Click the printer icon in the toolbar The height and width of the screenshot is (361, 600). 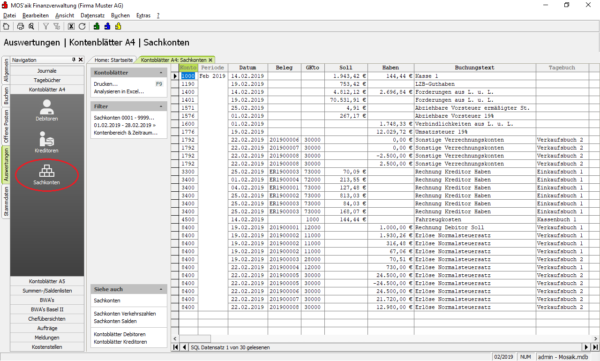tap(21, 26)
